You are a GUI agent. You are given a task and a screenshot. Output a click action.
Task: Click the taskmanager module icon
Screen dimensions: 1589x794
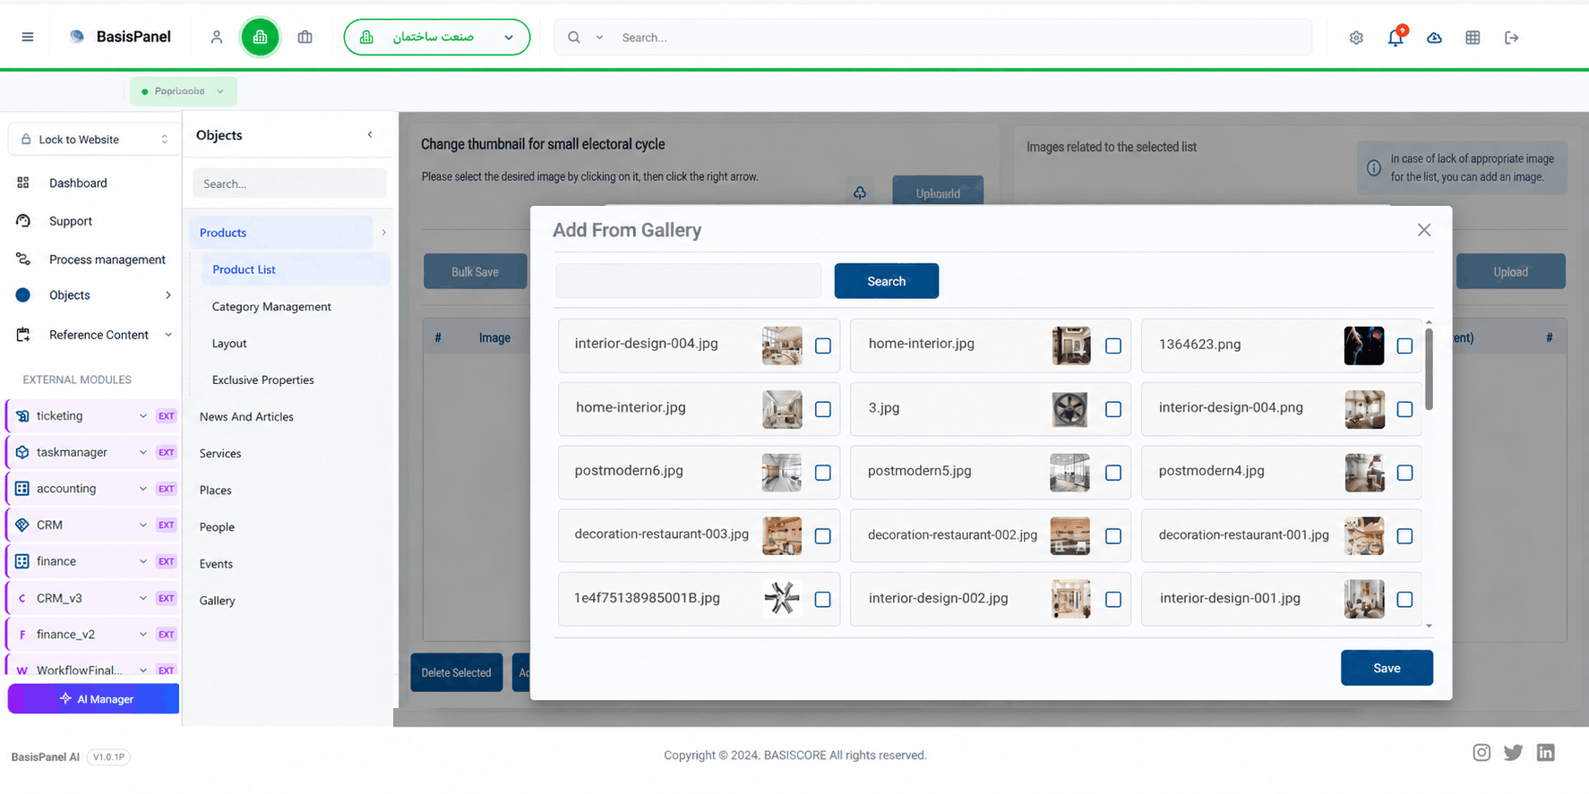point(22,452)
